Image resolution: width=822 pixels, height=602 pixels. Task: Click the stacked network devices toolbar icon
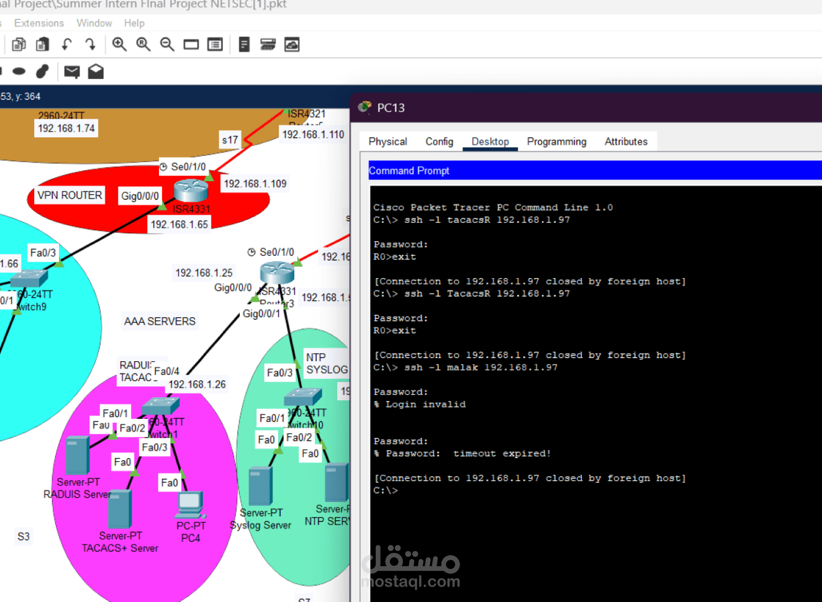tap(268, 45)
